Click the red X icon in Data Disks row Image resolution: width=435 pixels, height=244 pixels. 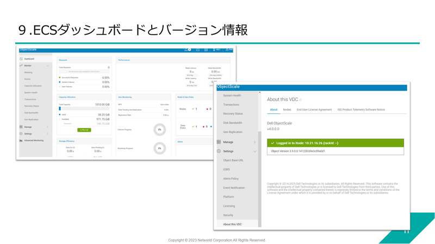point(203,126)
